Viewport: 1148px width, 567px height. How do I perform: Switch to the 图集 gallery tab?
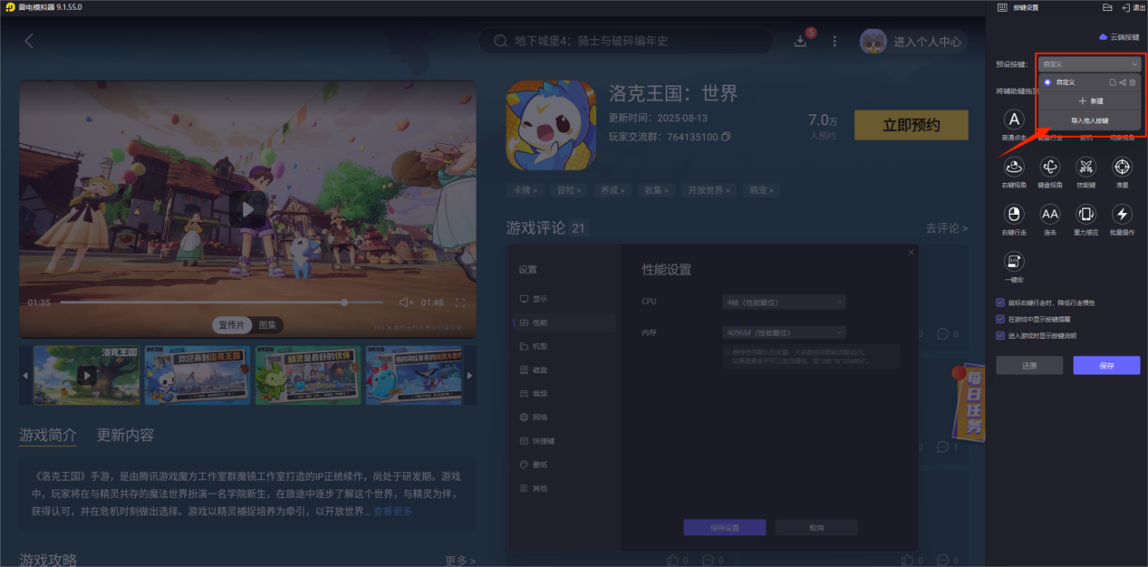pyautogui.click(x=268, y=325)
